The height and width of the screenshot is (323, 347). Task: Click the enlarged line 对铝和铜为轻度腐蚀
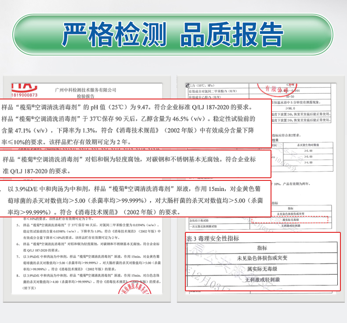[x=129, y=159]
